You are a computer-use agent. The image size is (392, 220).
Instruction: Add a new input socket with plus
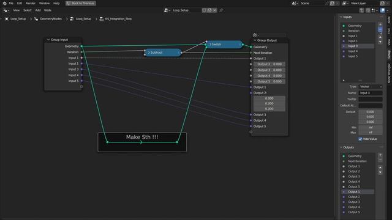pos(380,24)
